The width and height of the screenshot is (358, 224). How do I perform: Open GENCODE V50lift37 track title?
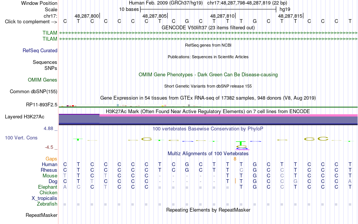pos(208,27)
